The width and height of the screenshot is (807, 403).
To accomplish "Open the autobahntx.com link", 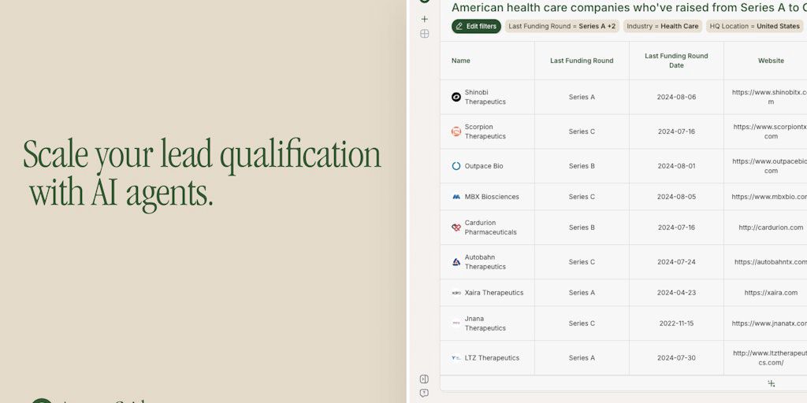I will click(x=771, y=261).
